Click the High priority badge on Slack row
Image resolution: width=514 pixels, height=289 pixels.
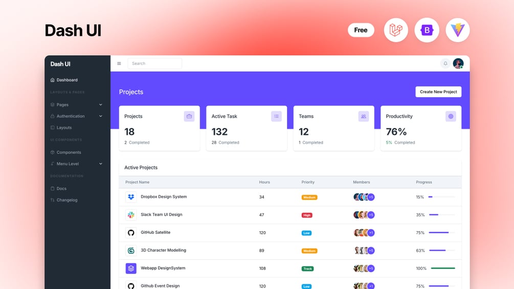pos(307,215)
